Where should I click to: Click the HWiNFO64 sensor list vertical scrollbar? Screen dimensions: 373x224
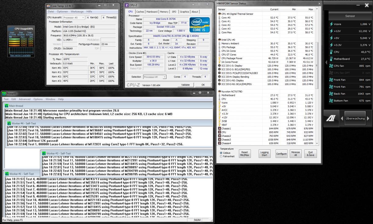point(316,76)
